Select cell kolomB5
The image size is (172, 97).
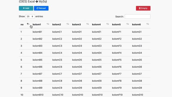click(x=37, y=60)
